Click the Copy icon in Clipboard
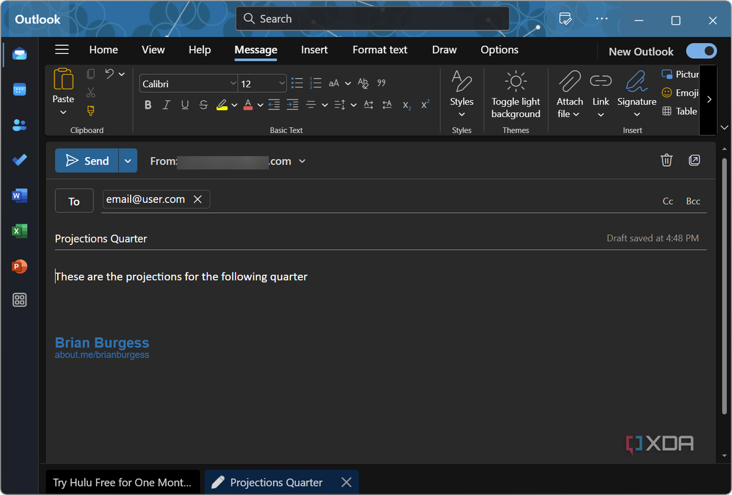732x495 pixels. [91, 74]
